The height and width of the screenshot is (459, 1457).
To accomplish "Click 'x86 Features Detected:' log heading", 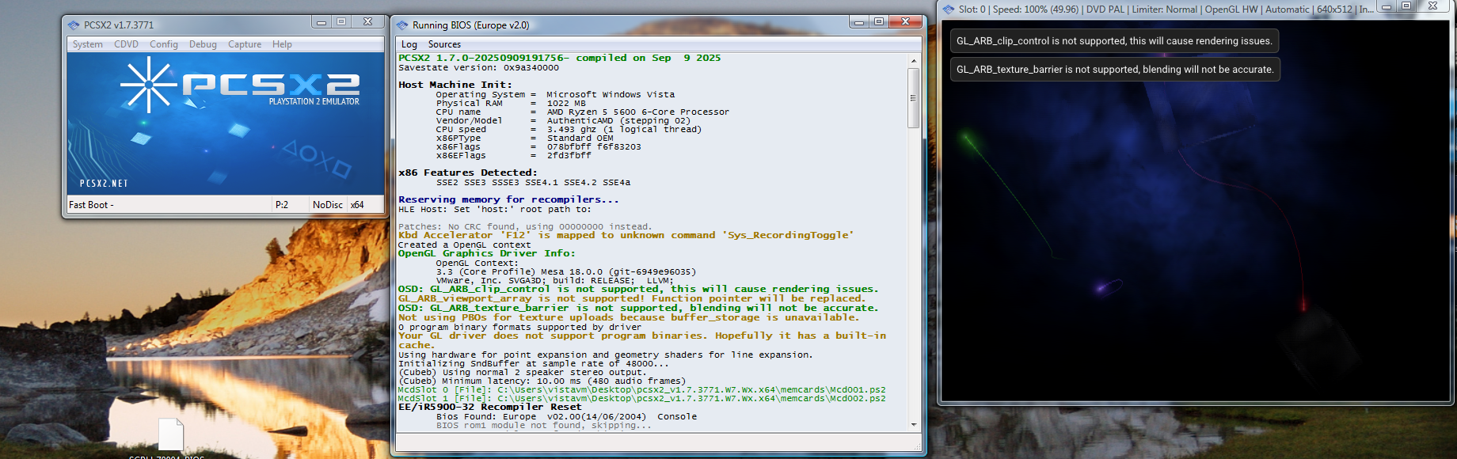I will point(468,173).
